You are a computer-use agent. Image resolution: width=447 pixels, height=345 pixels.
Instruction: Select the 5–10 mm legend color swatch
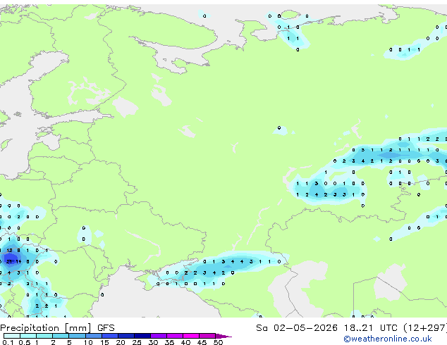click(x=77, y=336)
